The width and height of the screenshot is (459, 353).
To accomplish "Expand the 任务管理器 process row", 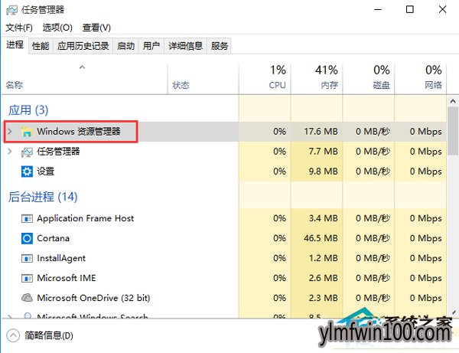I will point(10,151).
